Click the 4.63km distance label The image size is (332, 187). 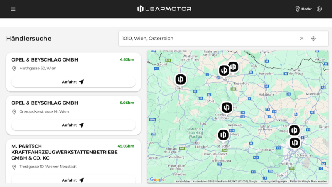[x=127, y=59]
